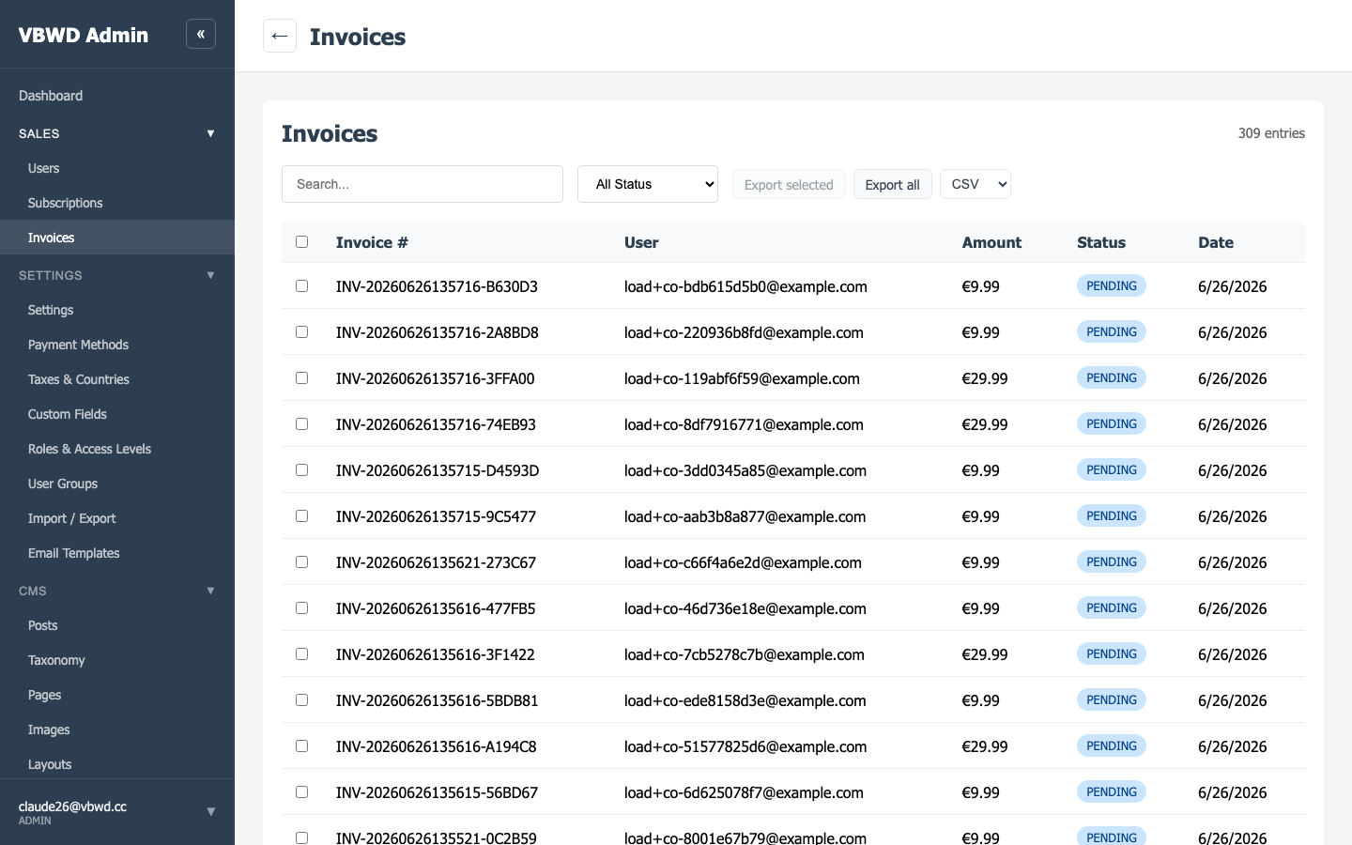This screenshot has width=1352, height=845.
Task: Collapse the SETTINGS section arrow
Action: 210,275
